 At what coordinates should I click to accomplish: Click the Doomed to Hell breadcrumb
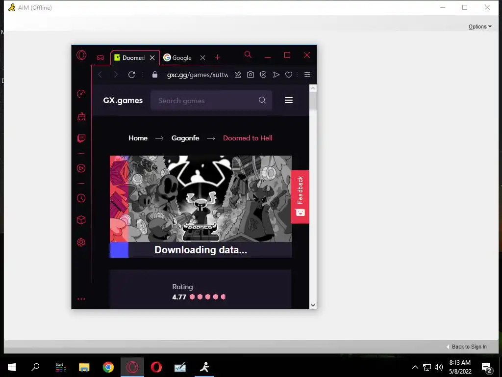click(x=248, y=138)
